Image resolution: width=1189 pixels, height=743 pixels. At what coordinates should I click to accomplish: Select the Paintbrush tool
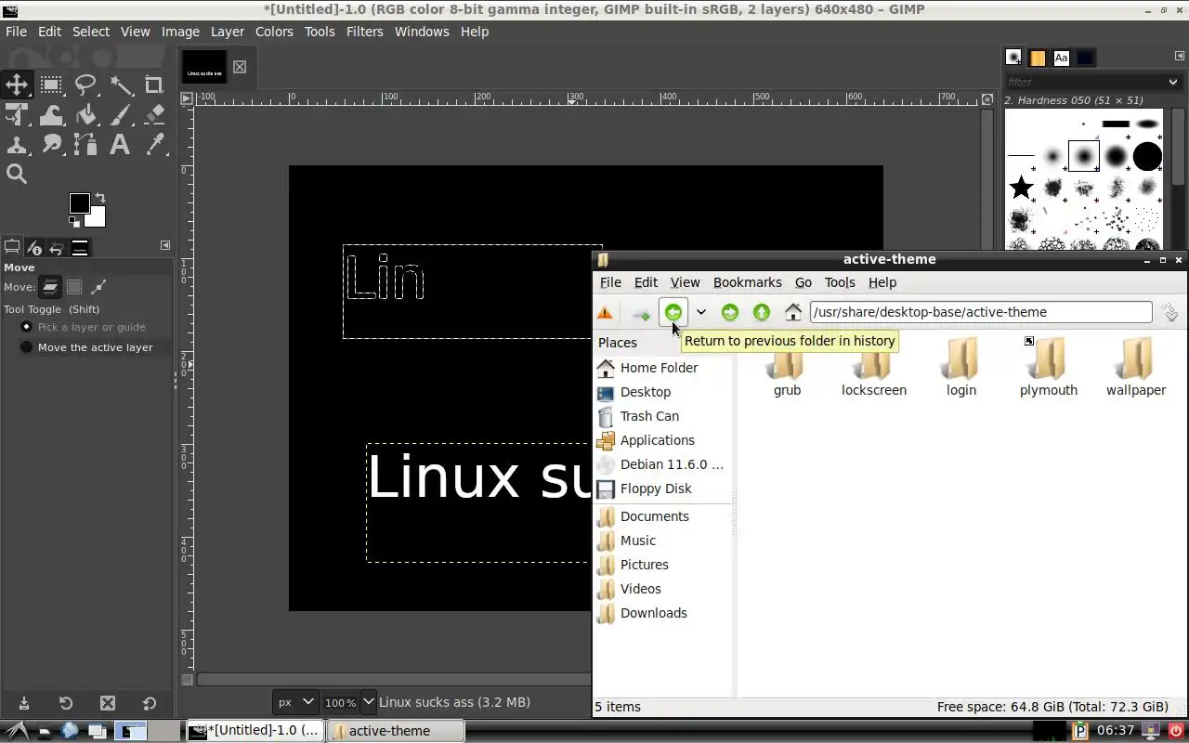point(120,115)
